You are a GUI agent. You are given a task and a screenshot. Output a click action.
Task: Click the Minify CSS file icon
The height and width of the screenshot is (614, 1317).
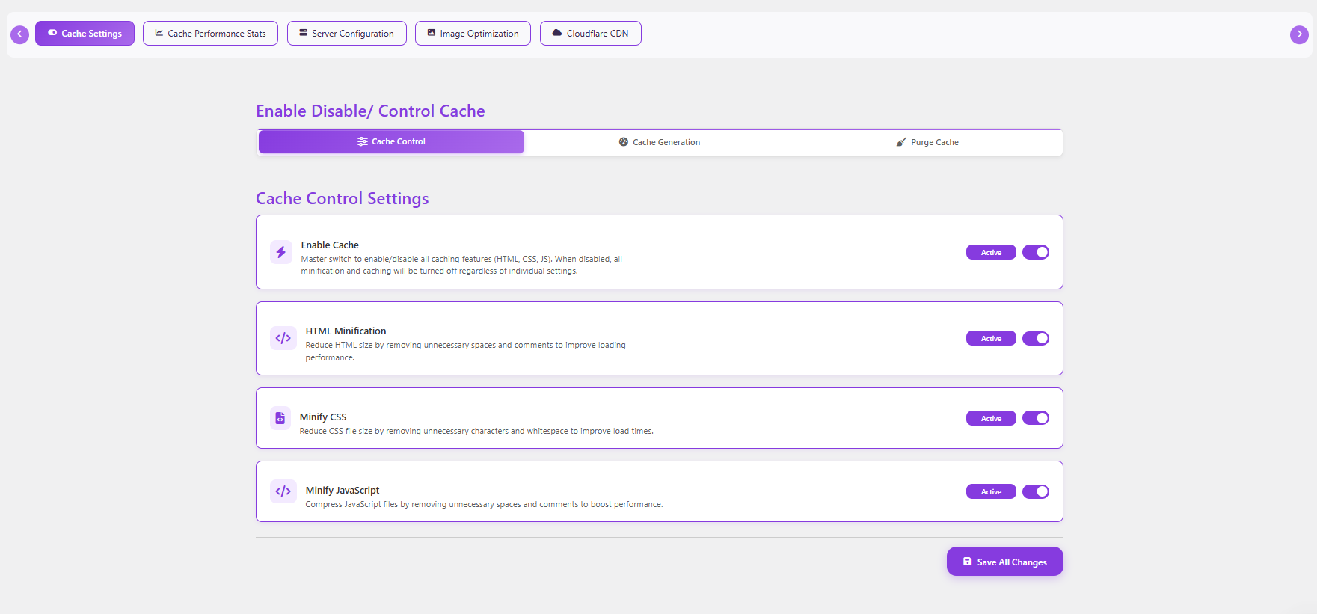280,418
